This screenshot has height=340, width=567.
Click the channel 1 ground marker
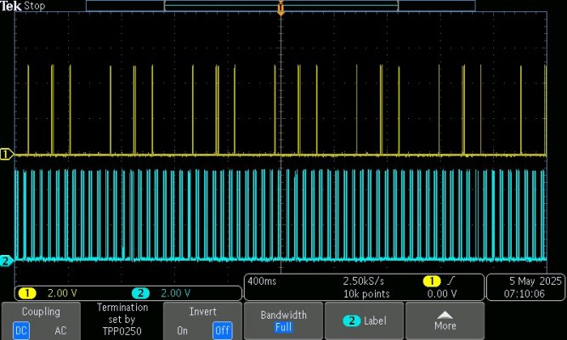[x=6, y=155]
